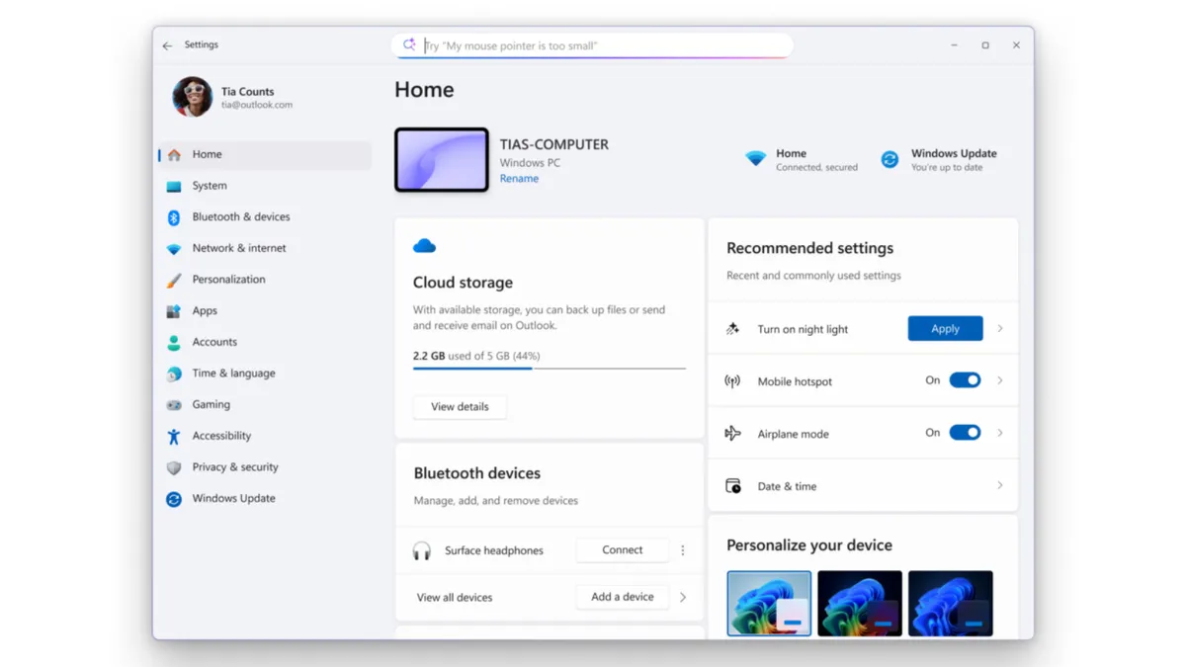The width and height of the screenshot is (1186, 667).
Task: Click the Rename link for TIAS-COMPUTER
Action: coord(519,178)
